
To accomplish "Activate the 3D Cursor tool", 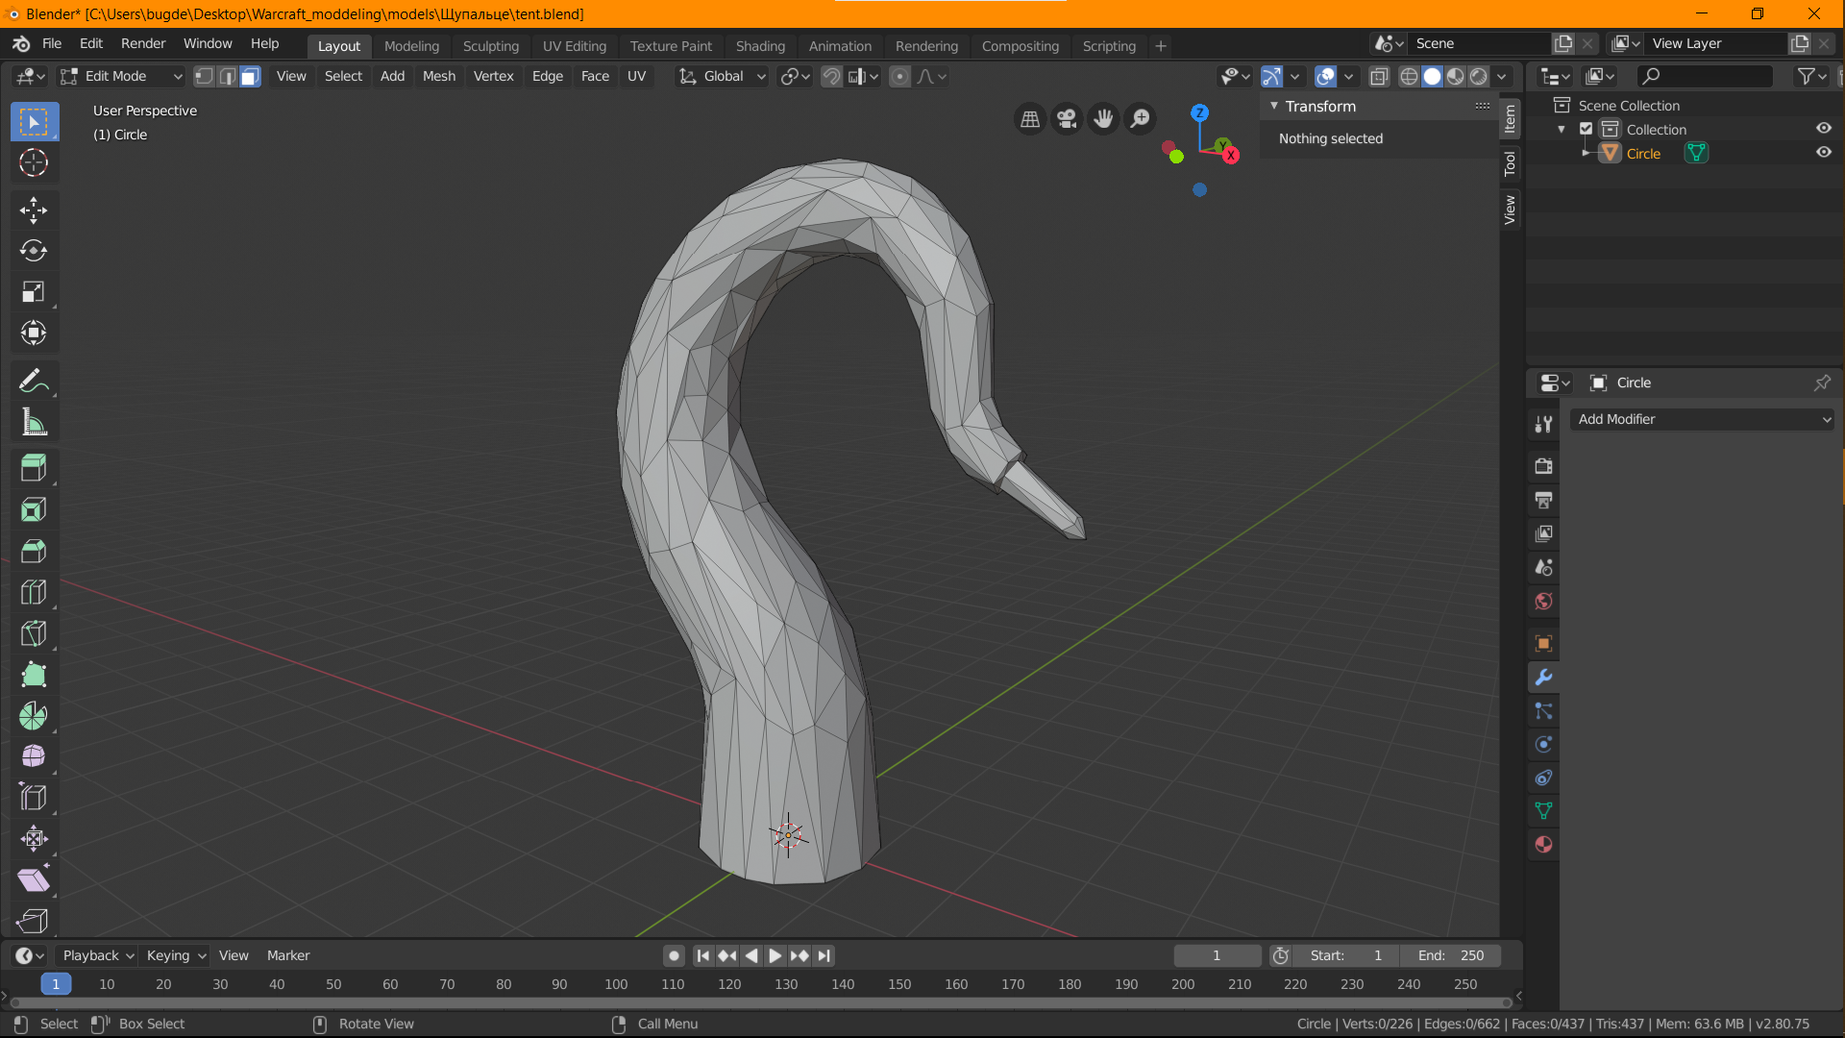I will pos(34,163).
